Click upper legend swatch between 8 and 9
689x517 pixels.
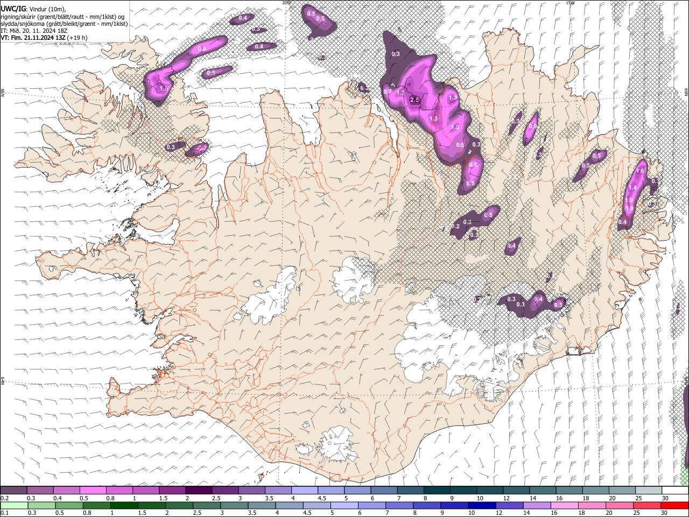tap(437, 491)
